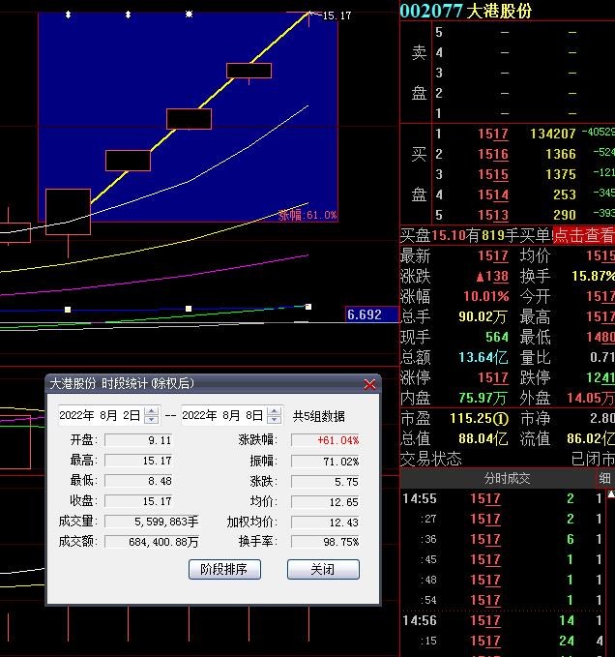
Task: Click the 关闭 button in the dialog
Action: (323, 569)
